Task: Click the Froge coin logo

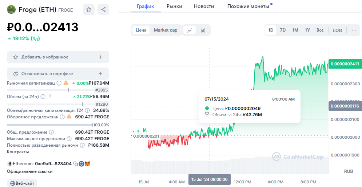Action: [x=11, y=9]
